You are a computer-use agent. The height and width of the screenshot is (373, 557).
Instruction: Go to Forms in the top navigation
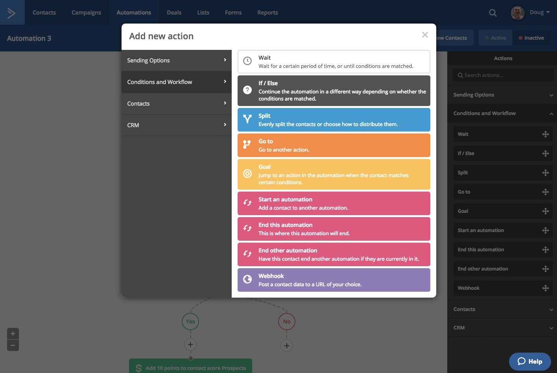233,13
